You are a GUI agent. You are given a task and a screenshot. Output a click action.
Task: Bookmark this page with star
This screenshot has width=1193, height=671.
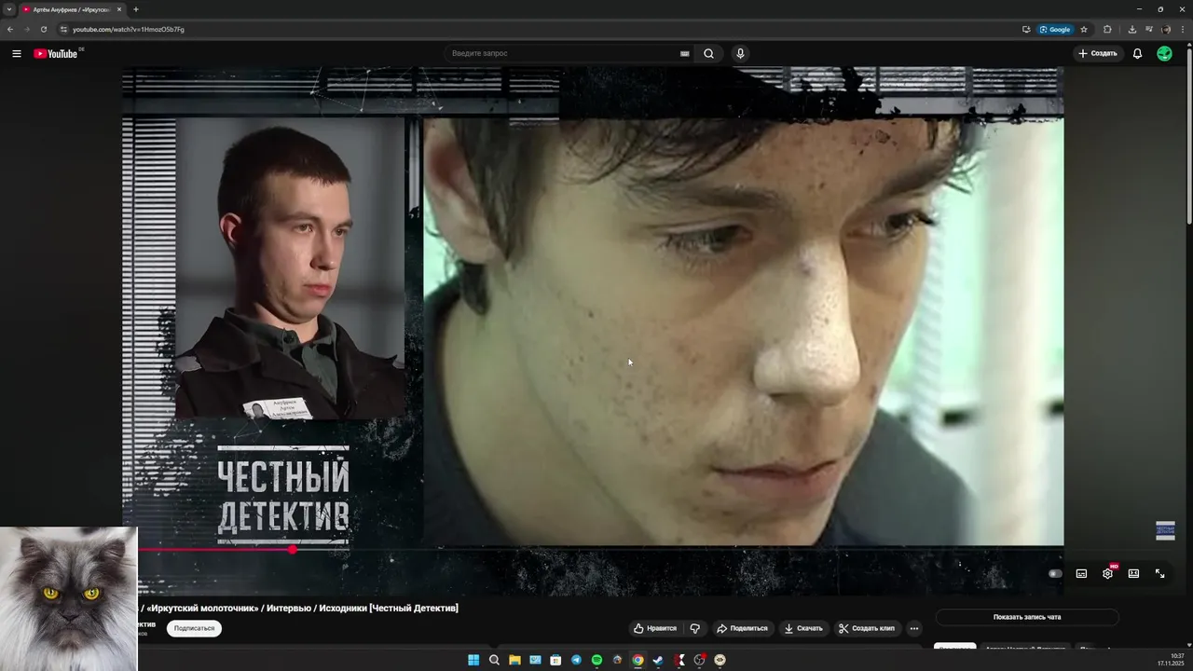point(1084,29)
